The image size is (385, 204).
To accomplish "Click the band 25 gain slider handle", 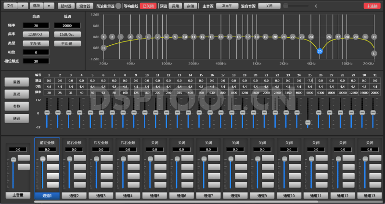I will click(x=308, y=123).
